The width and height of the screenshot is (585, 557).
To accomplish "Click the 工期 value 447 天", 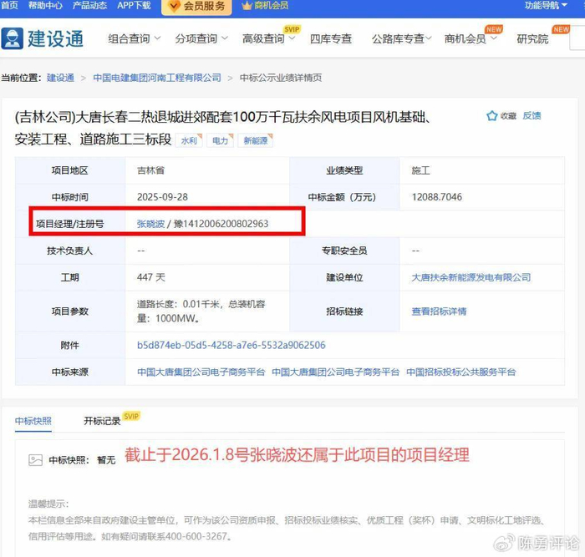I will click(150, 277).
